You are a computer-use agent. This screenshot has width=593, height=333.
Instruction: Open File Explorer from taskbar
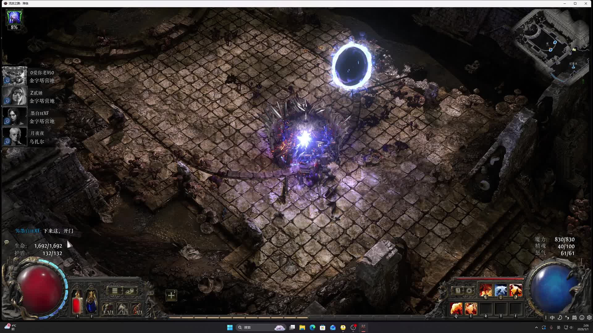302,327
